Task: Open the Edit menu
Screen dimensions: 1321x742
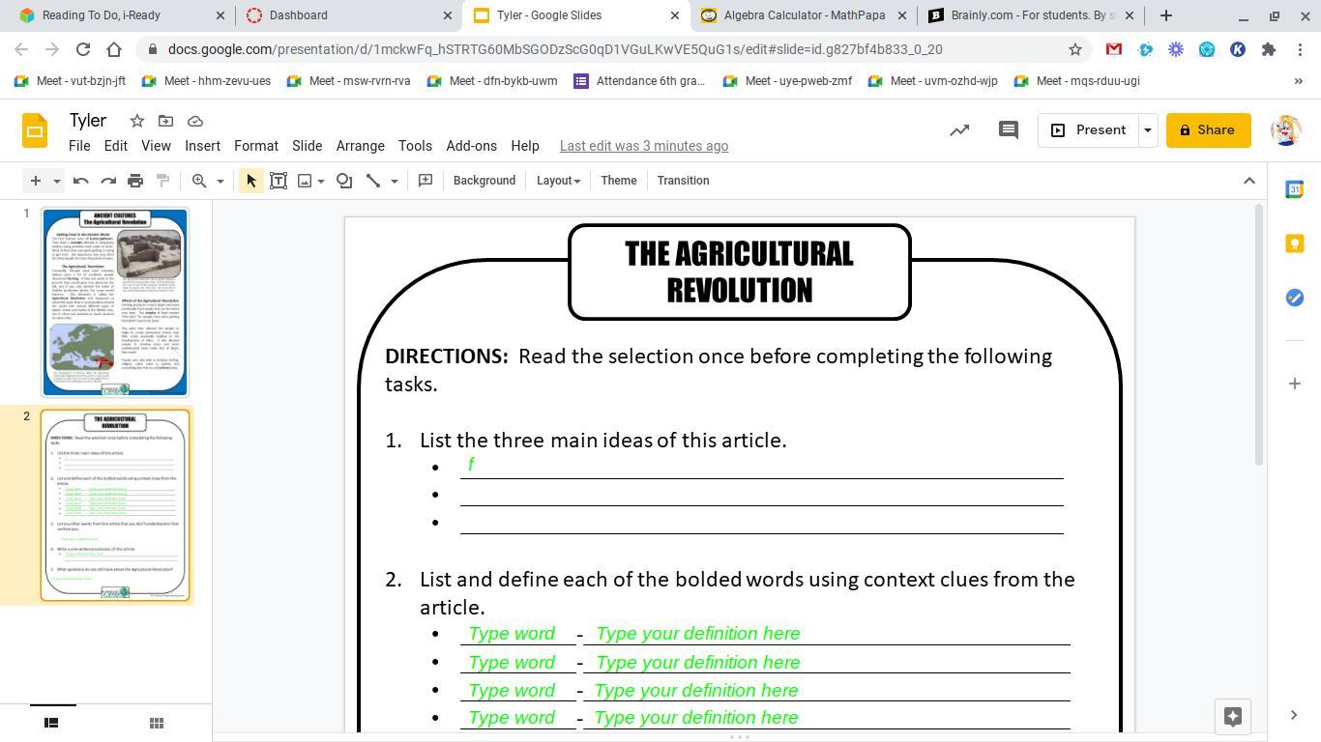Action: click(116, 146)
